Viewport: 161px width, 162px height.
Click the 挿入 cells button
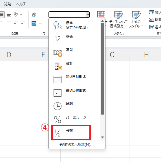[x=155, y=12]
